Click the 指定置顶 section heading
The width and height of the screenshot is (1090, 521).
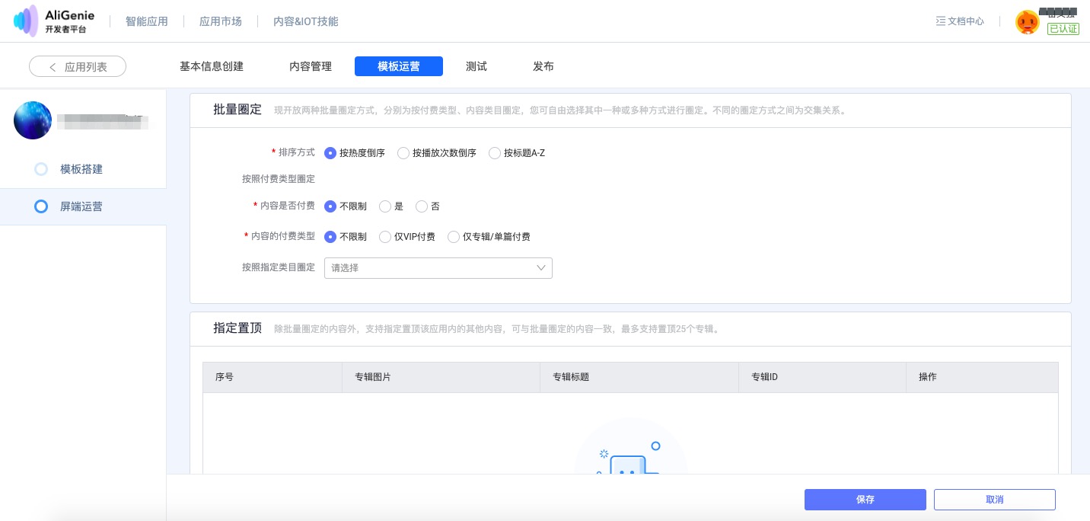pos(237,328)
